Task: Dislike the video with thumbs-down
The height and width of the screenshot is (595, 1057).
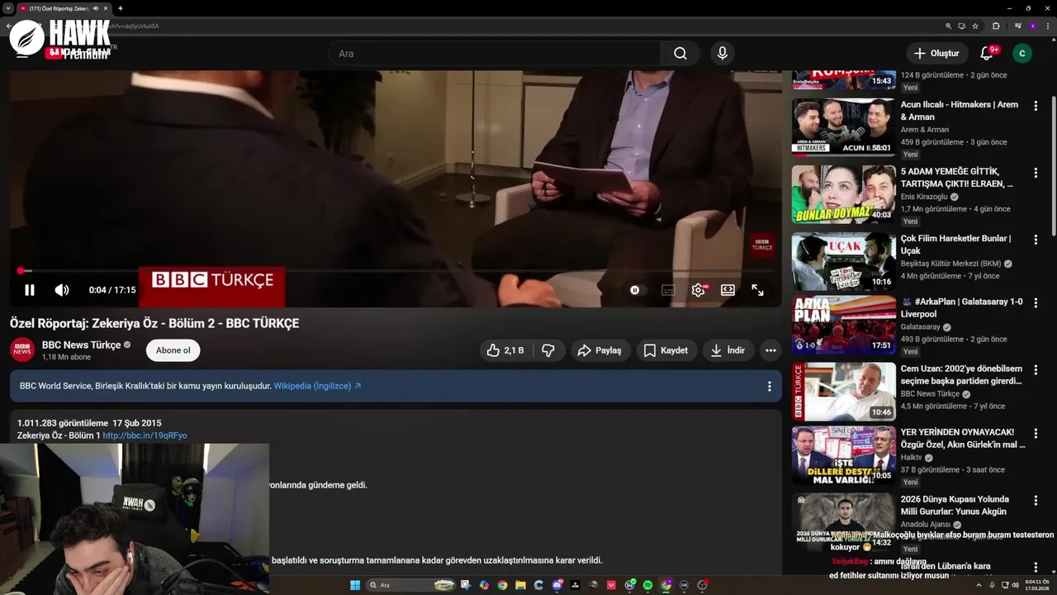Action: coord(548,350)
